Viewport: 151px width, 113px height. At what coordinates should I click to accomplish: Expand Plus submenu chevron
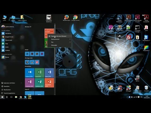(70, 42)
